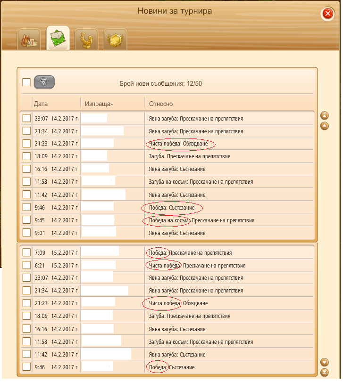
Task: Click the Относно column header
Action: tap(161, 104)
